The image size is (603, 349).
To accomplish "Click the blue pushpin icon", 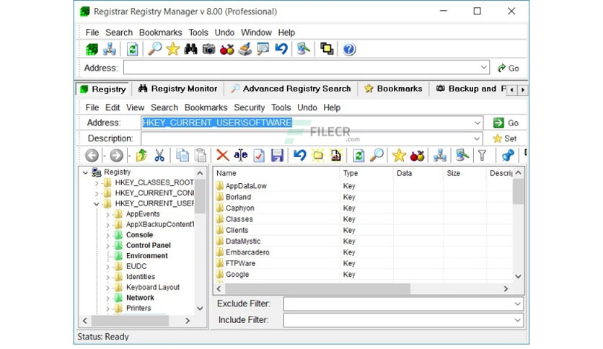I will pyautogui.click(x=508, y=156).
